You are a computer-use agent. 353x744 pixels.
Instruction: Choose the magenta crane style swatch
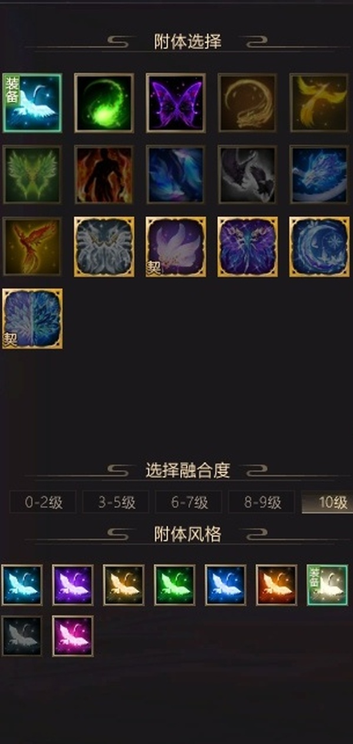click(73, 636)
